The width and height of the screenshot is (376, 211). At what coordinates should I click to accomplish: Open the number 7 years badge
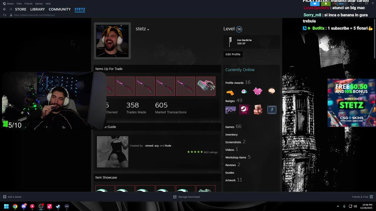(272, 110)
